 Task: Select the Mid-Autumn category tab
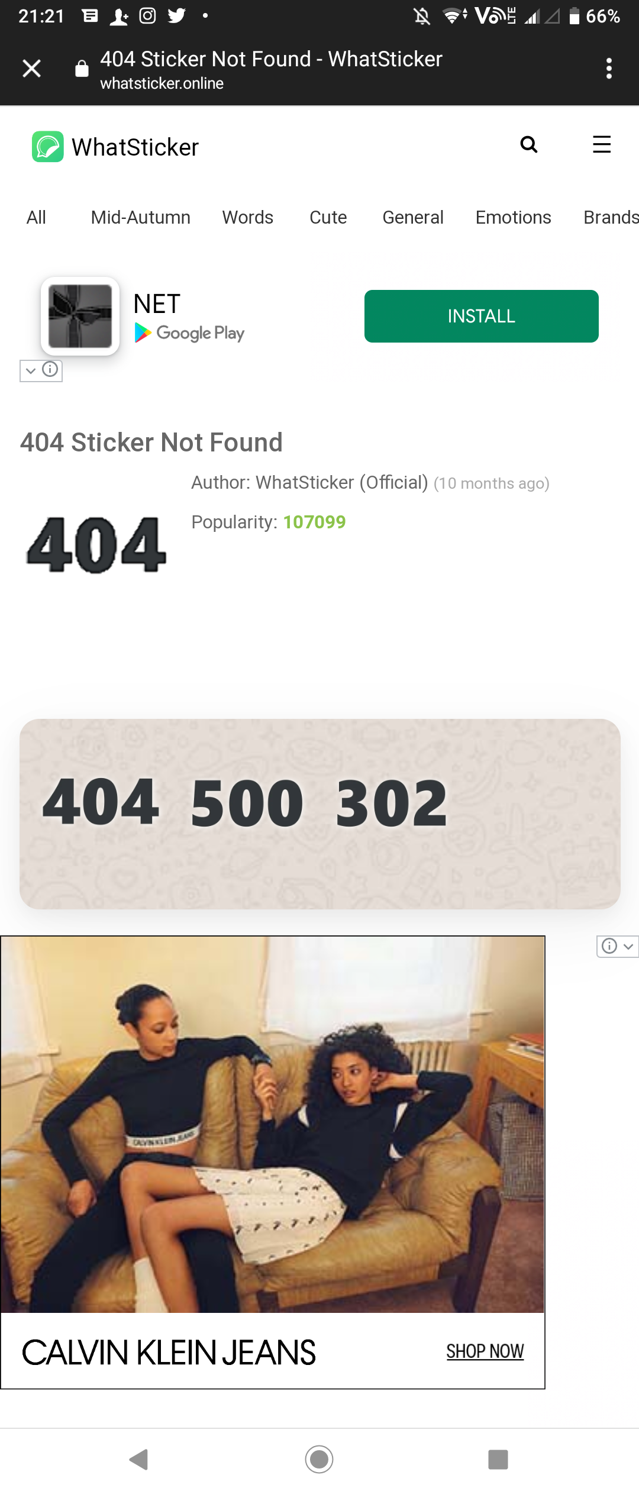(141, 217)
